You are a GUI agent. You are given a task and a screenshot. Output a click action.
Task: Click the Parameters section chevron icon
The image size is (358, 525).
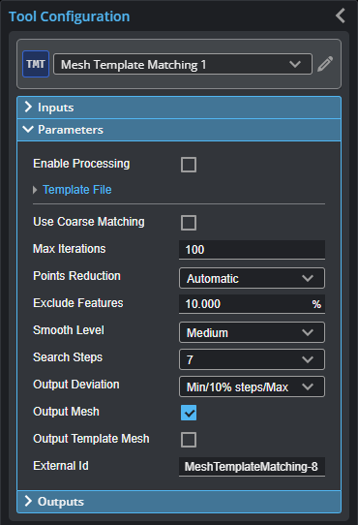coord(28,129)
